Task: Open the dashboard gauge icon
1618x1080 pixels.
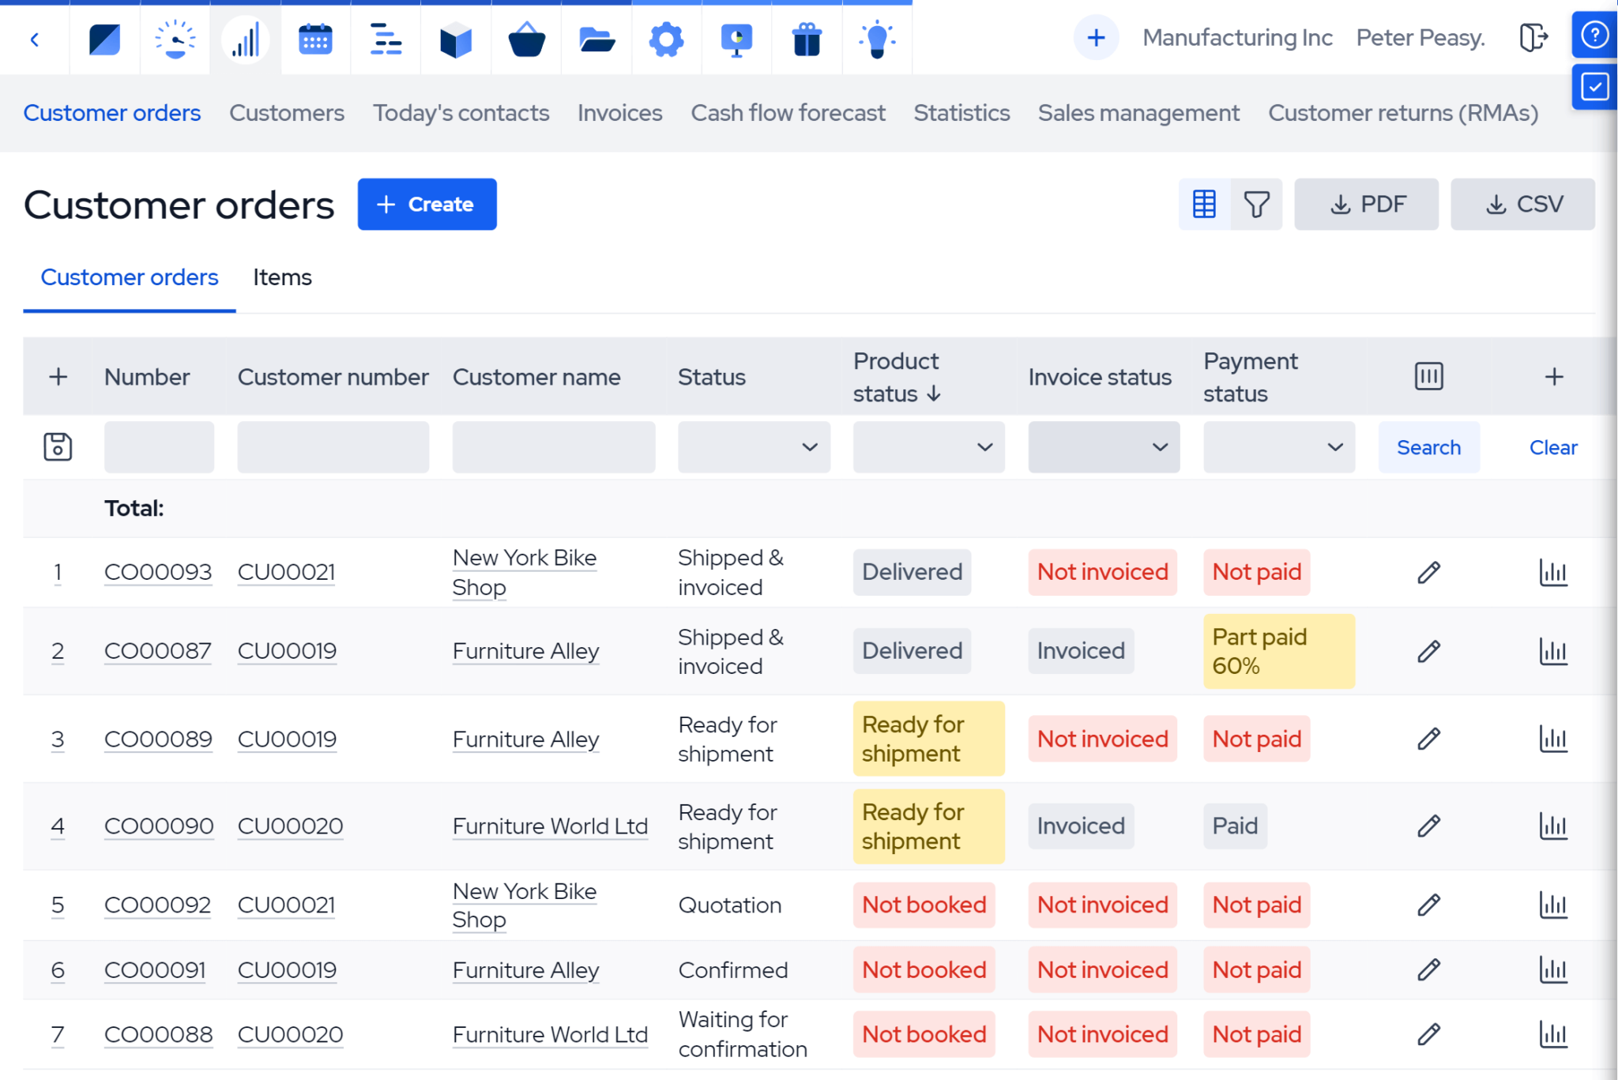Action: tap(175, 39)
